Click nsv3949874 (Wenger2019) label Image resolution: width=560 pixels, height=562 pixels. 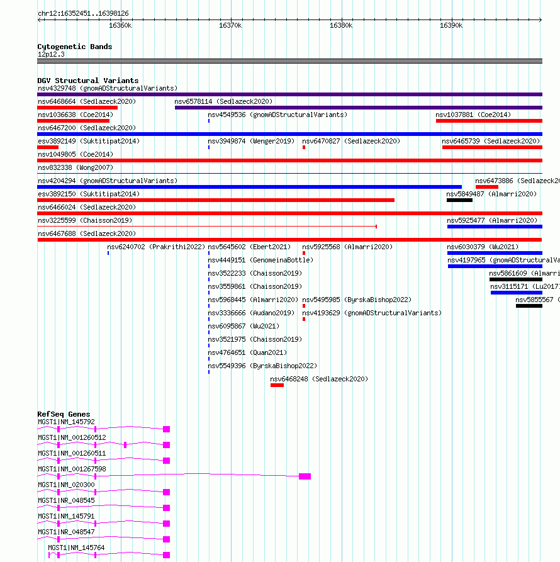point(251,141)
